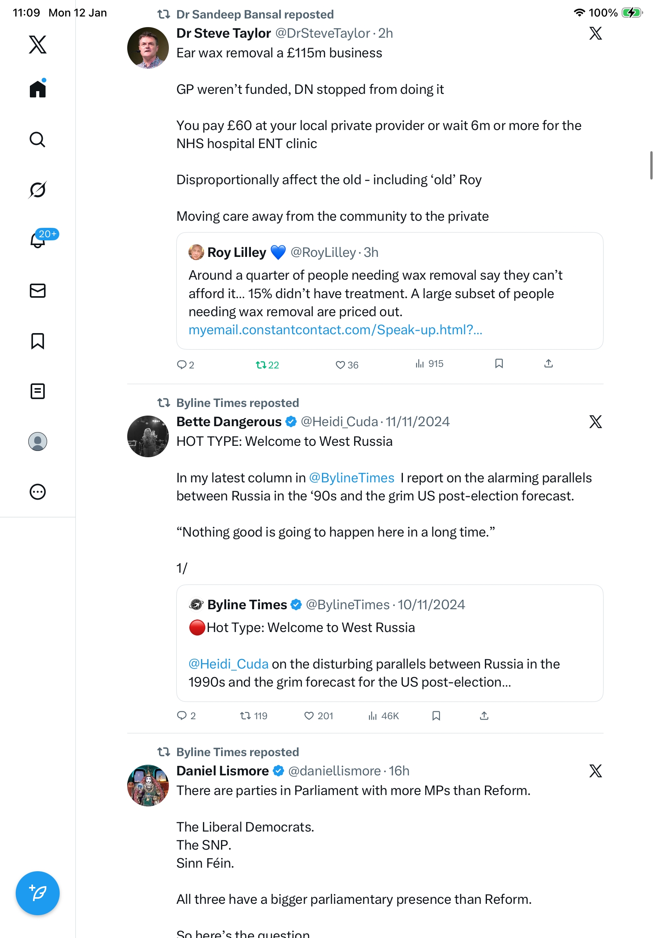Open Bookmarks in the sidebar
This screenshot has width=655, height=938.
point(38,341)
